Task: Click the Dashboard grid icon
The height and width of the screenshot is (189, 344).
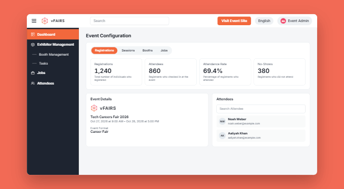Action: [33, 34]
